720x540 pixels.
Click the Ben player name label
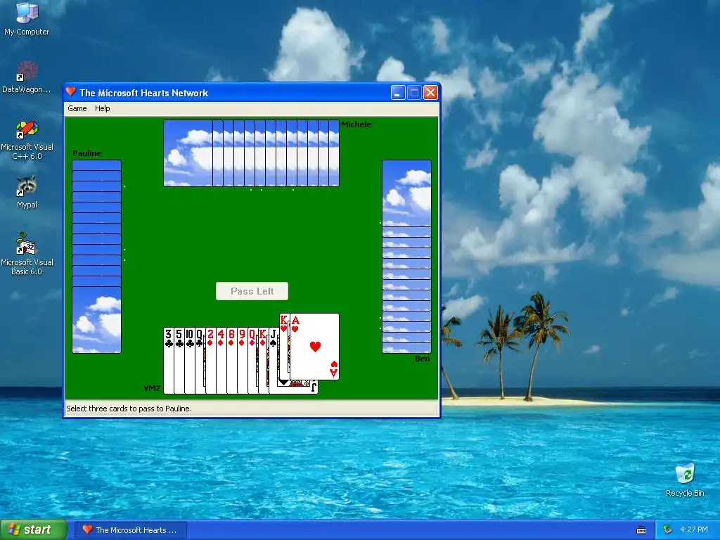pos(423,359)
